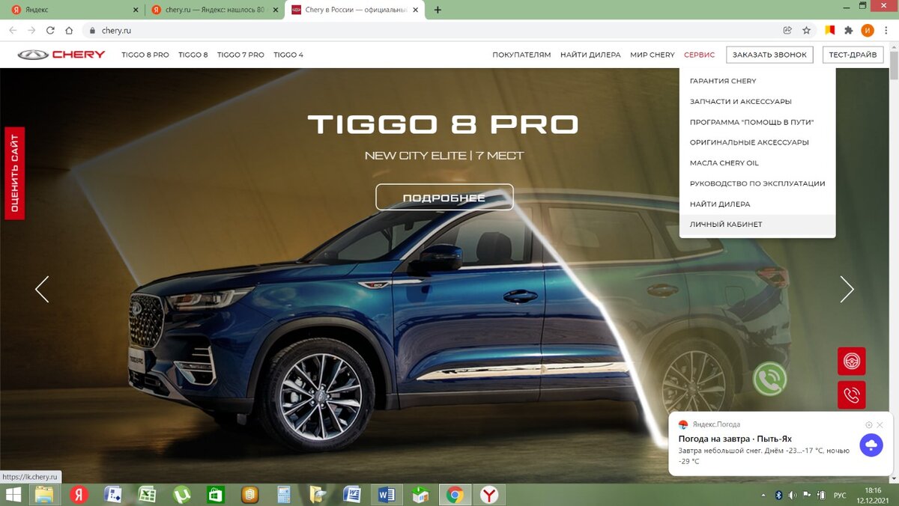Open a new browser tab with plus

pos(438,10)
